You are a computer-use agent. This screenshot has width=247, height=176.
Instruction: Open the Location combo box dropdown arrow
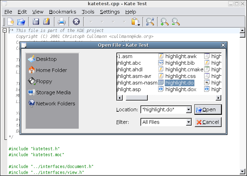pyautogui.click(x=188, y=110)
